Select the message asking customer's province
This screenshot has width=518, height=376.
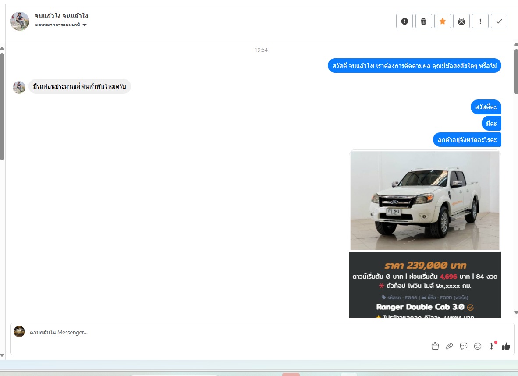pyautogui.click(x=467, y=140)
